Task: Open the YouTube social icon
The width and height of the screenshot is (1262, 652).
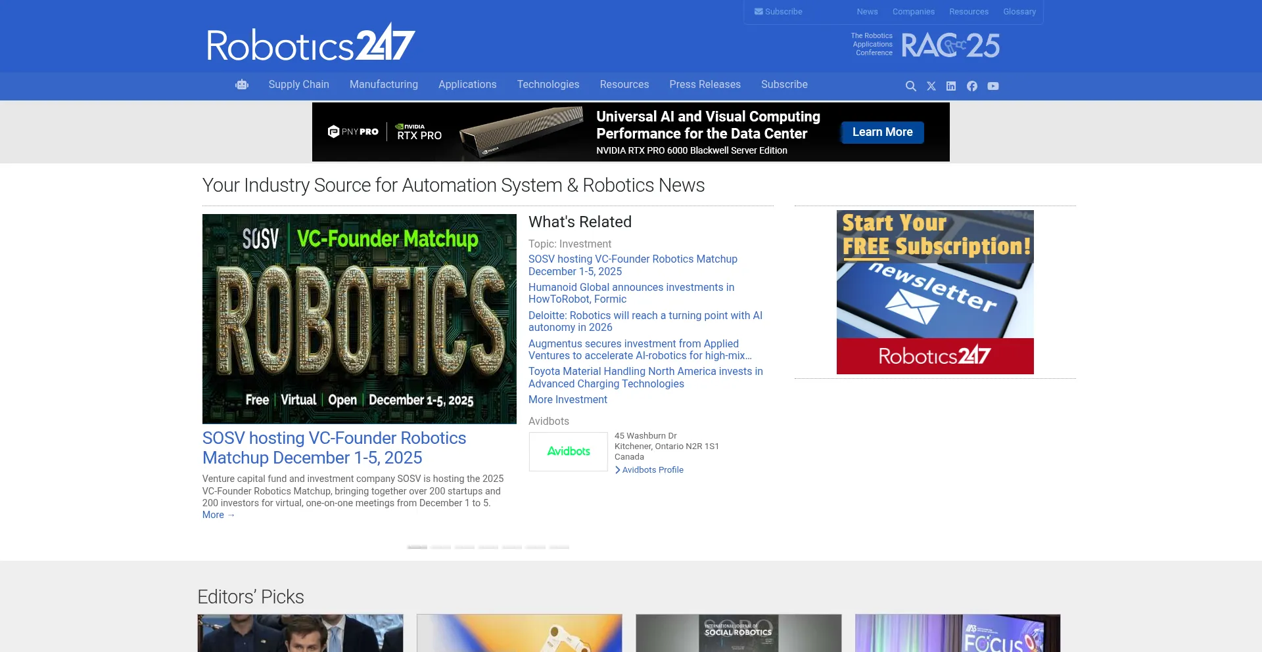Action: pyautogui.click(x=993, y=86)
